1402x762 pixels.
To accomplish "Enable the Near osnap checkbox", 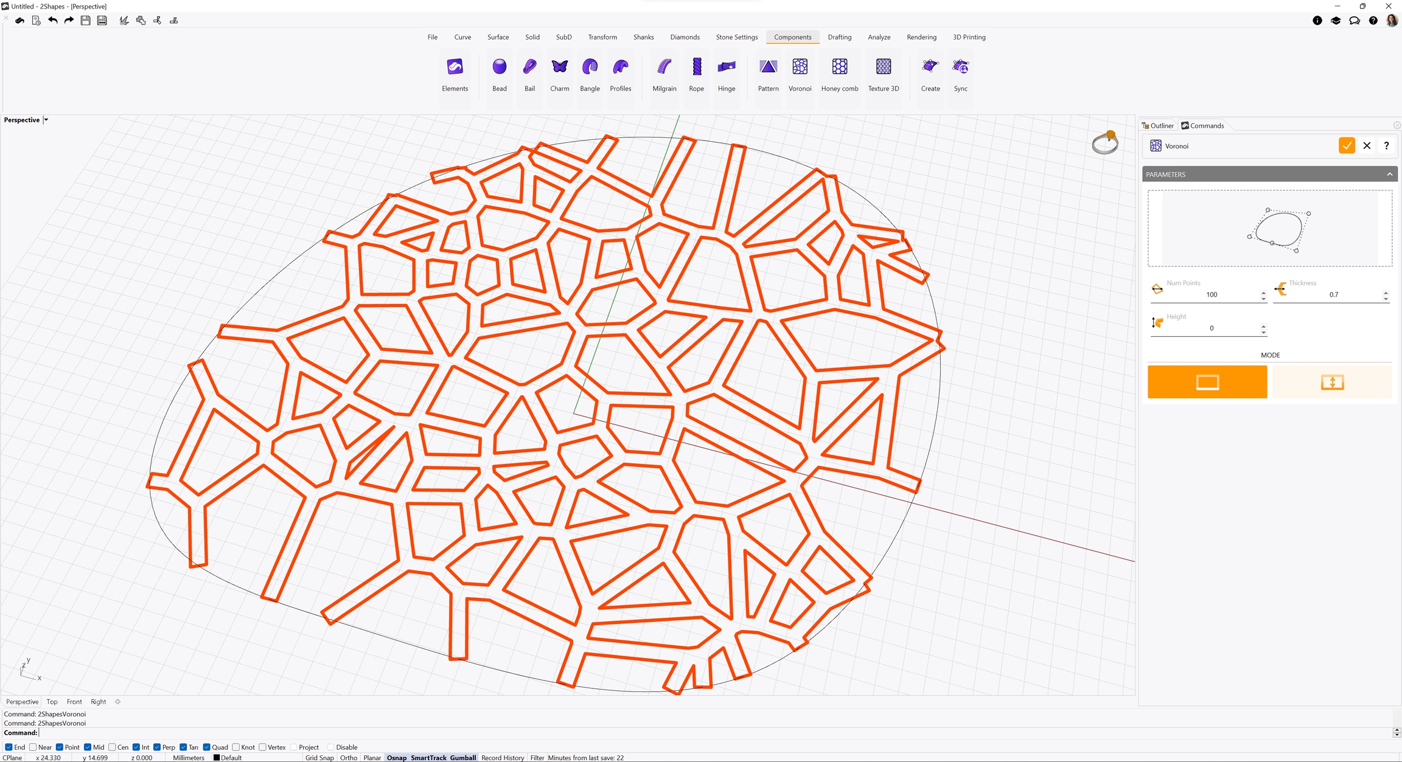I will click(33, 747).
